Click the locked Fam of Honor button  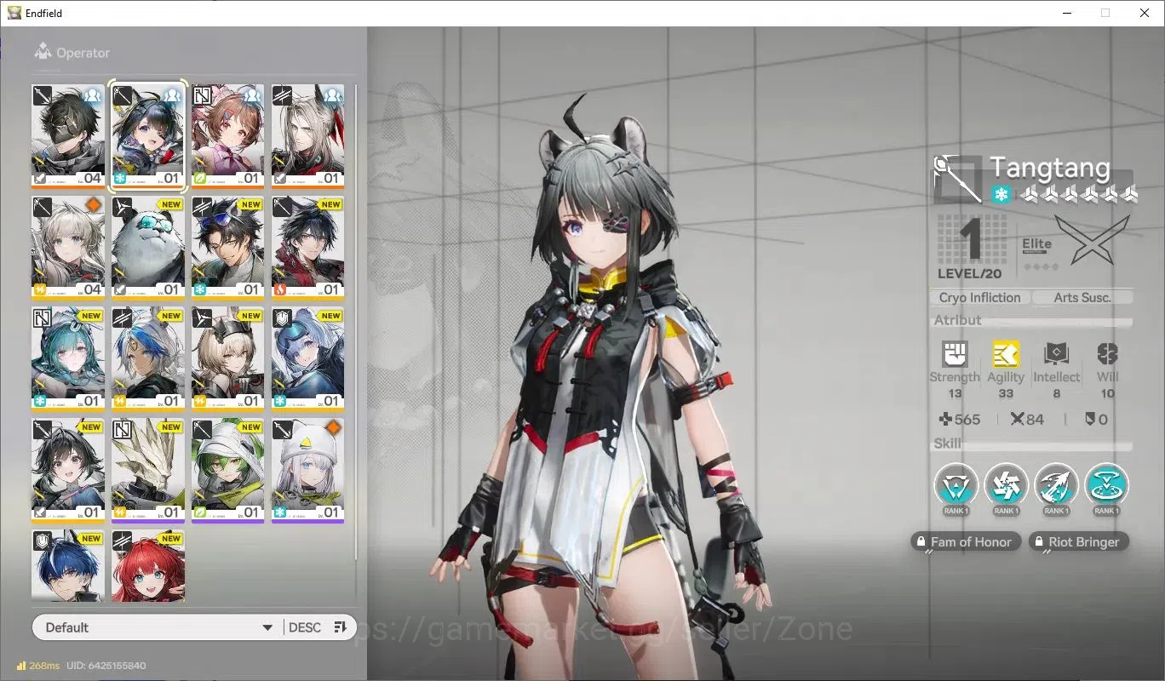pyautogui.click(x=965, y=541)
